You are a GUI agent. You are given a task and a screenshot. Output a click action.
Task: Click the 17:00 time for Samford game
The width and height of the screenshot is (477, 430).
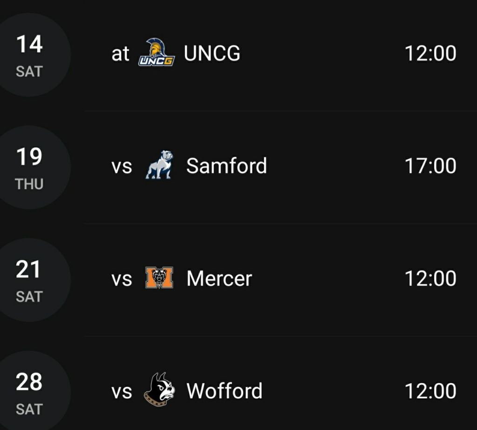[430, 166]
